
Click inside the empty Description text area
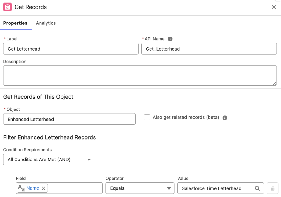tap(139, 76)
